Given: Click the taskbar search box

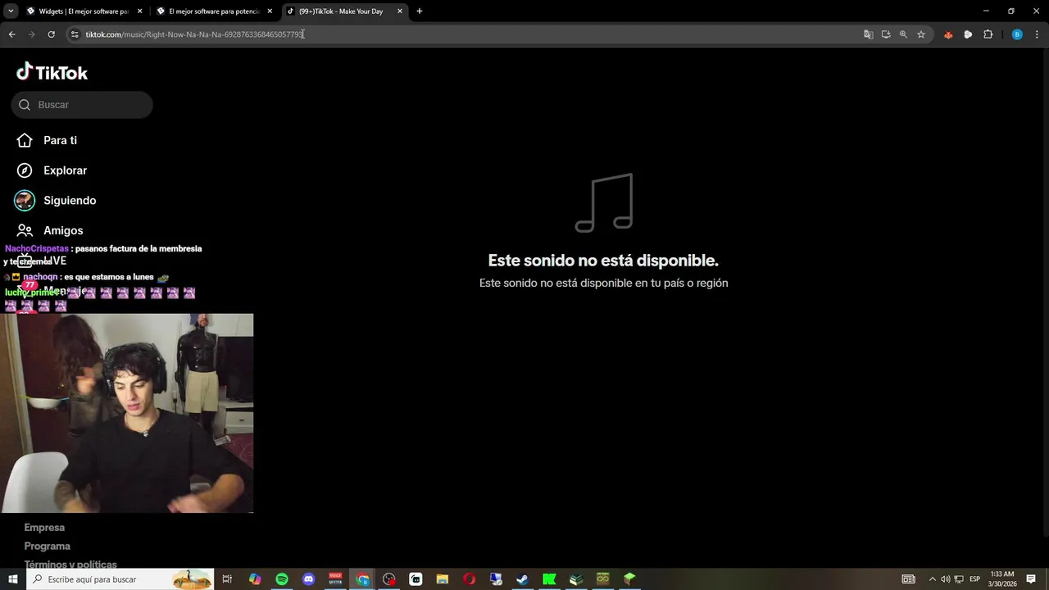Looking at the screenshot, I should 120,579.
